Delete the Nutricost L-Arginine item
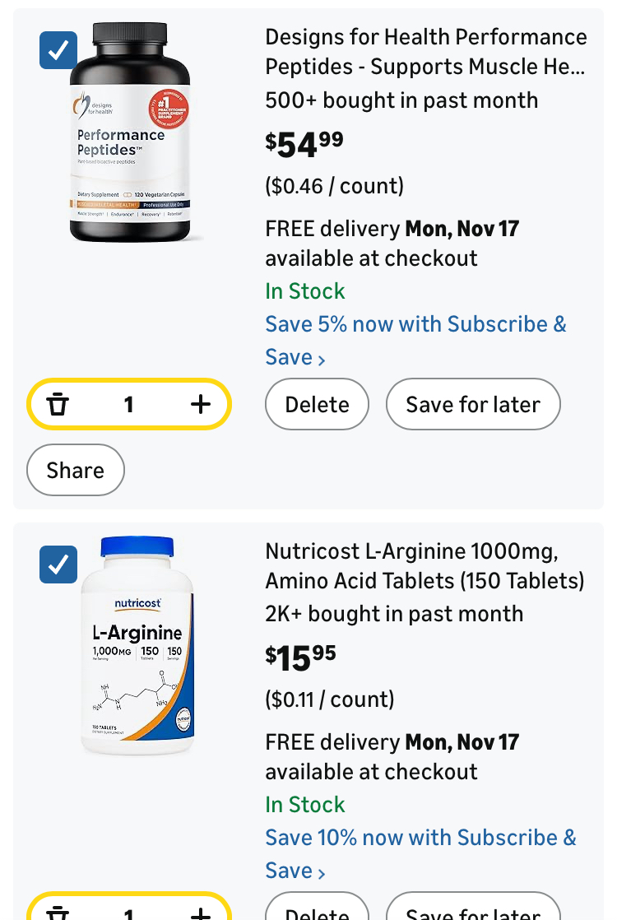Image resolution: width=617 pixels, height=920 pixels. (317, 912)
